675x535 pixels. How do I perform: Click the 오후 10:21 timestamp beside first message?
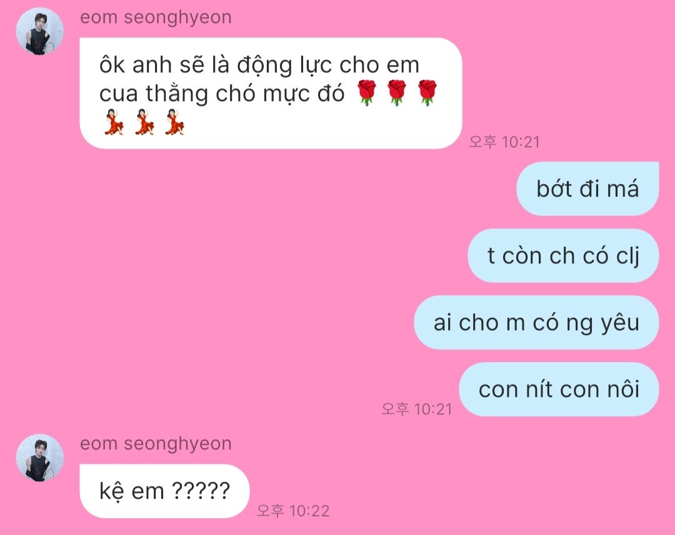[504, 142]
